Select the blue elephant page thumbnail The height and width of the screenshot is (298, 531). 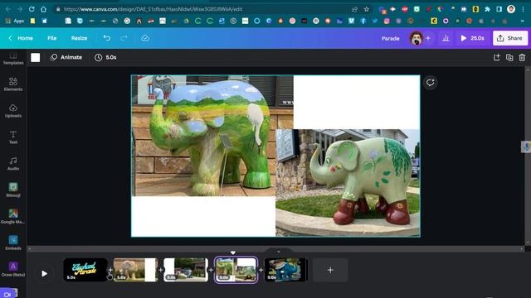pos(286,270)
